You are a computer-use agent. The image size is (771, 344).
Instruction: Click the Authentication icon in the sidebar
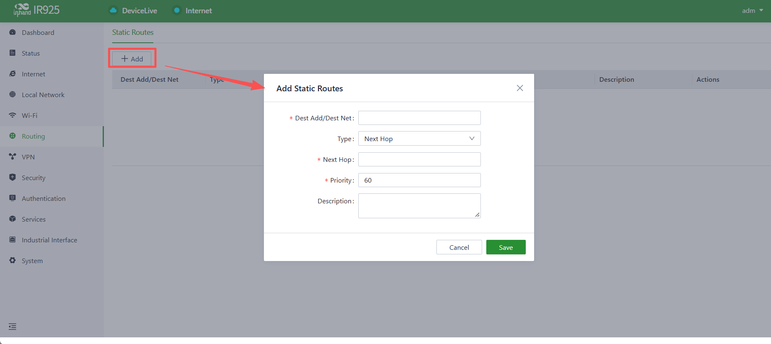coord(12,198)
